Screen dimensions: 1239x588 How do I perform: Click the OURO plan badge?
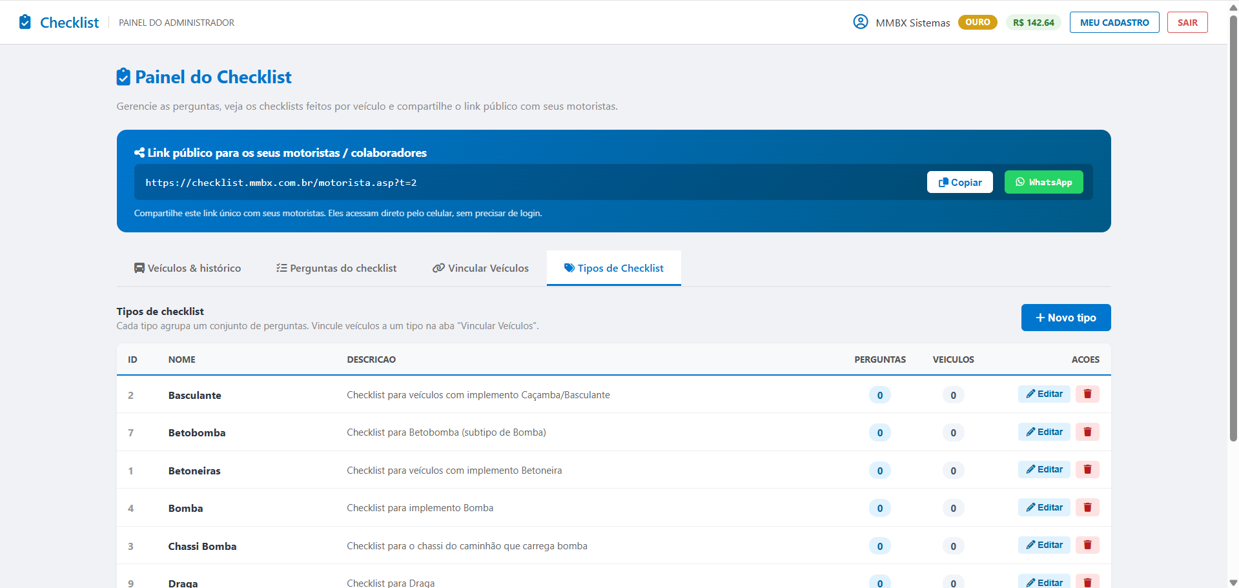tap(978, 22)
